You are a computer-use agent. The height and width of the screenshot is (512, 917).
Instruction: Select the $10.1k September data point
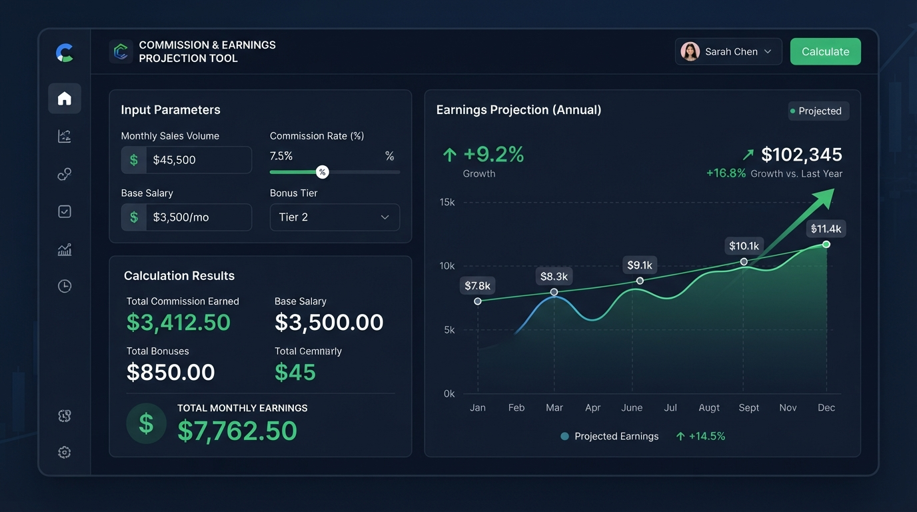pos(744,262)
